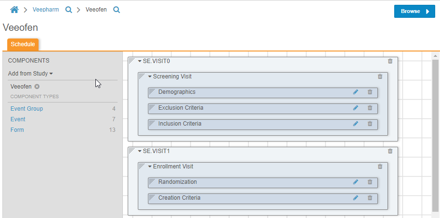Collapse the Screening Visit event

tap(150, 77)
